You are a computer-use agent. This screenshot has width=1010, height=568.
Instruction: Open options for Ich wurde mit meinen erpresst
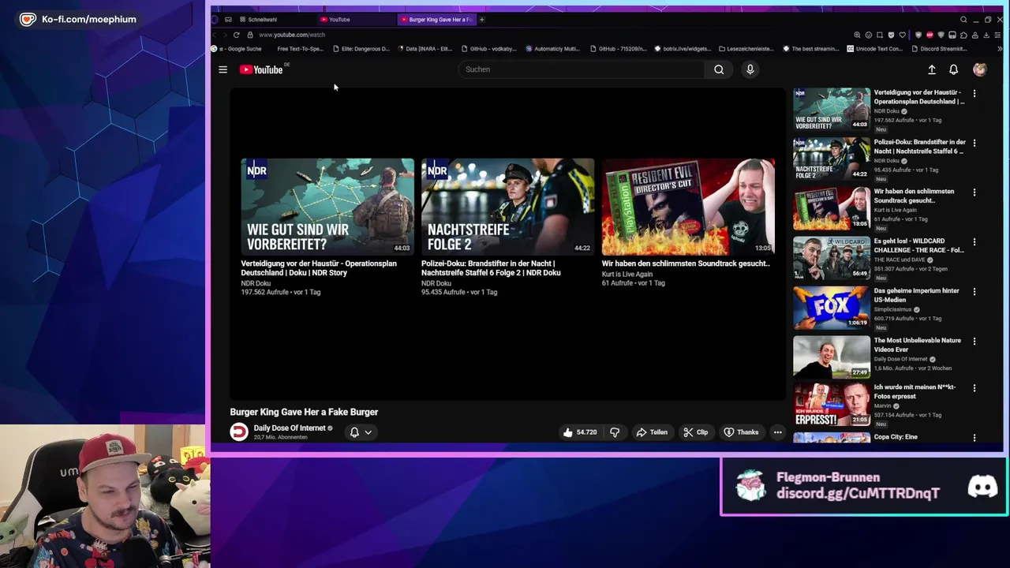click(974, 388)
